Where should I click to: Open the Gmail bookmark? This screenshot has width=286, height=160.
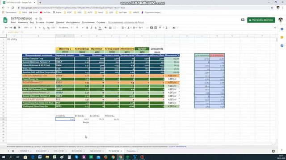[x=34, y=12]
